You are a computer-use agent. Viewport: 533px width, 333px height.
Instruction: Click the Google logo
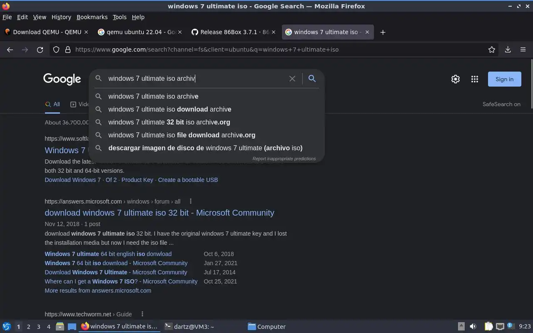62,79
